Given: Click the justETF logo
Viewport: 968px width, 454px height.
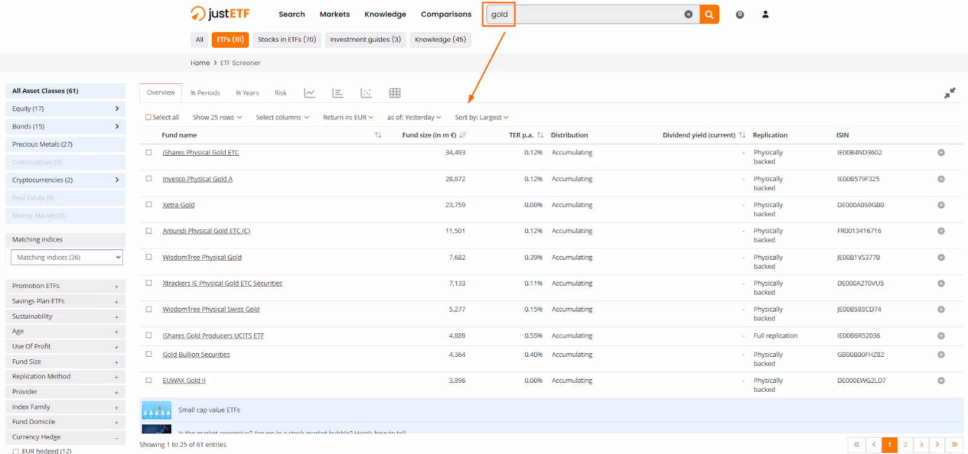Looking at the screenshot, I should [x=220, y=13].
